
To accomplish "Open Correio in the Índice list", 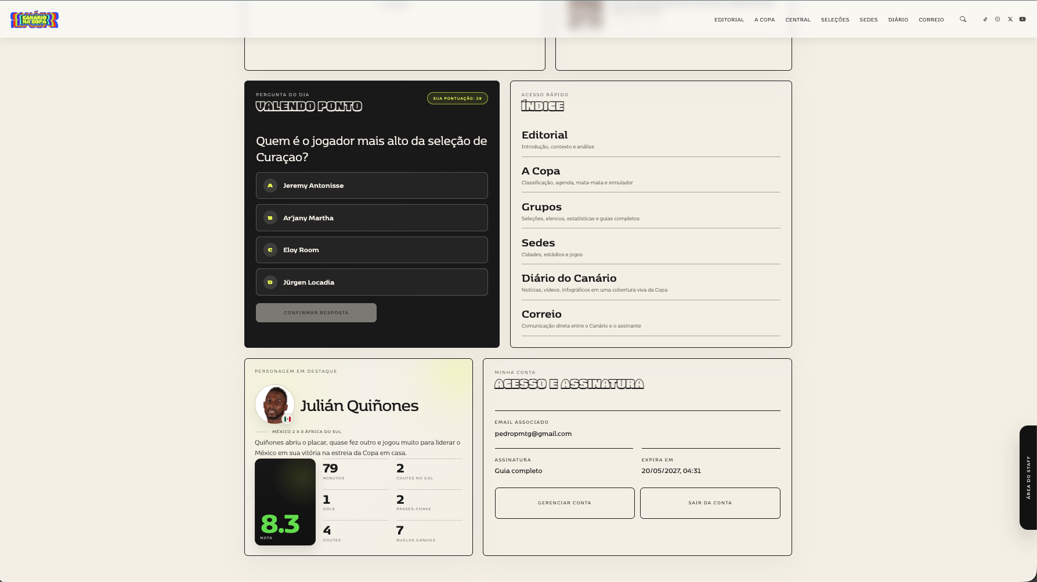I will [x=651, y=319].
